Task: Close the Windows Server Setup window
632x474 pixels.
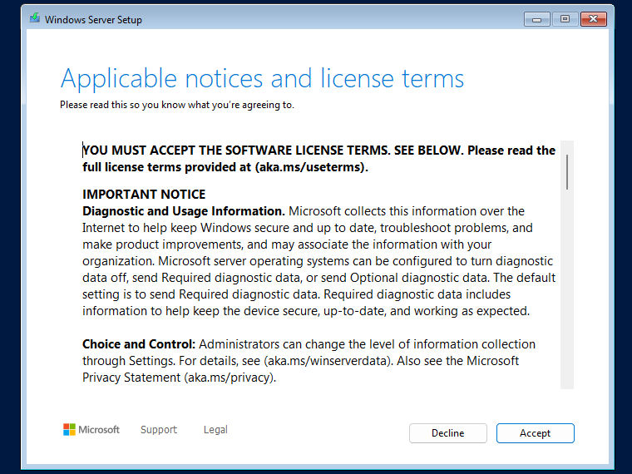Action: (593, 19)
